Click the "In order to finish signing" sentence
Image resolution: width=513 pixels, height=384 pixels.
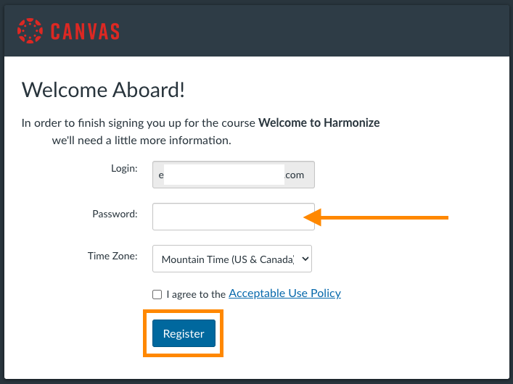coord(138,122)
